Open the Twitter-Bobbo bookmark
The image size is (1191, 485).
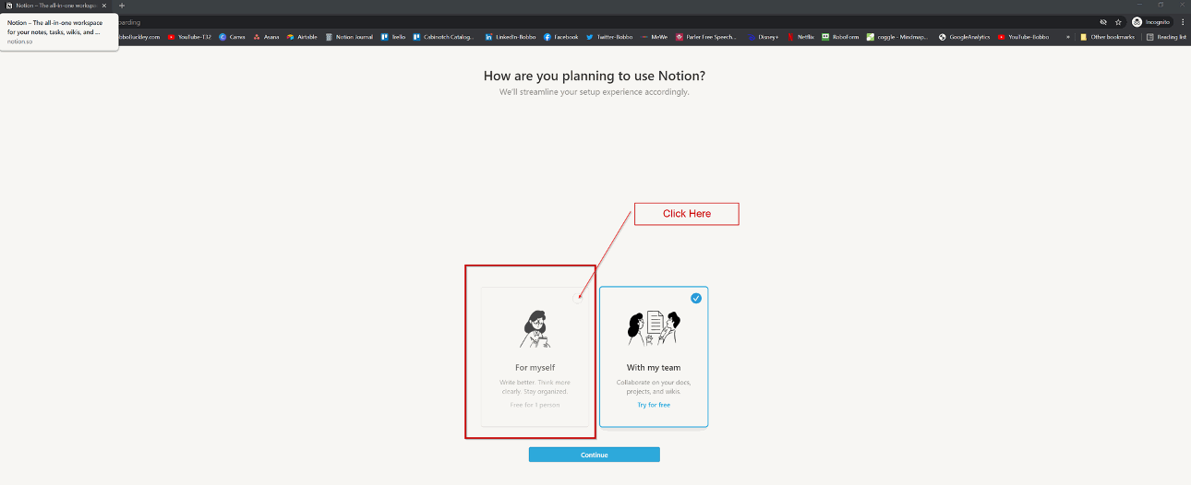click(x=609, y=37)
